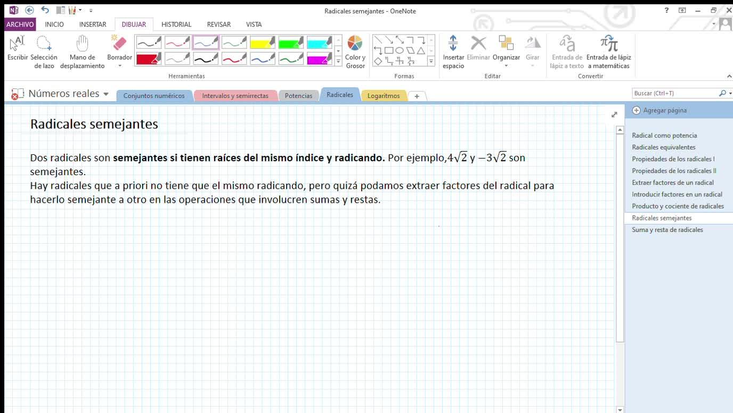This screenshot has height=413, width=733.
Task: Open the Conjuntos numéricos section tab
Action: click(x=154, y=96)
